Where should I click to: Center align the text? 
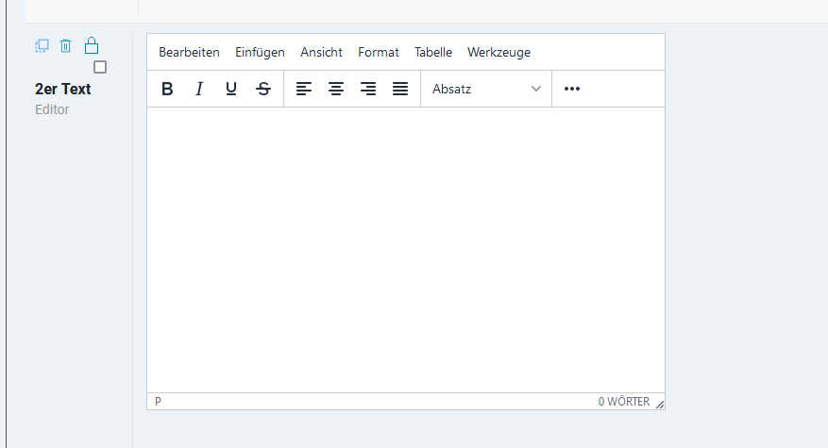[336, 89]
